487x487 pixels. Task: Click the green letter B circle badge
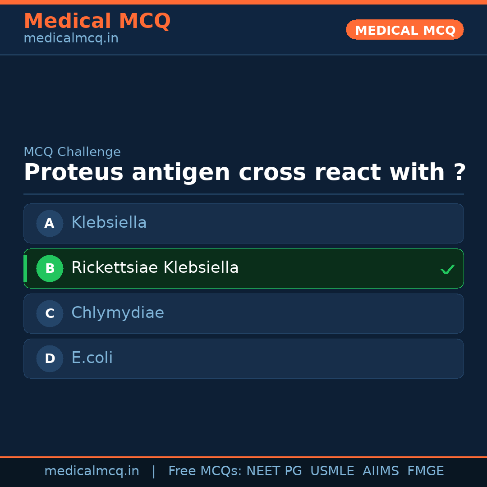pos(50,268)
